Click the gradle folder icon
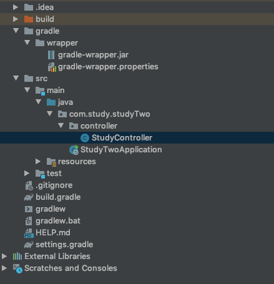This screenshot has height=284, width=274. point(29,31)
